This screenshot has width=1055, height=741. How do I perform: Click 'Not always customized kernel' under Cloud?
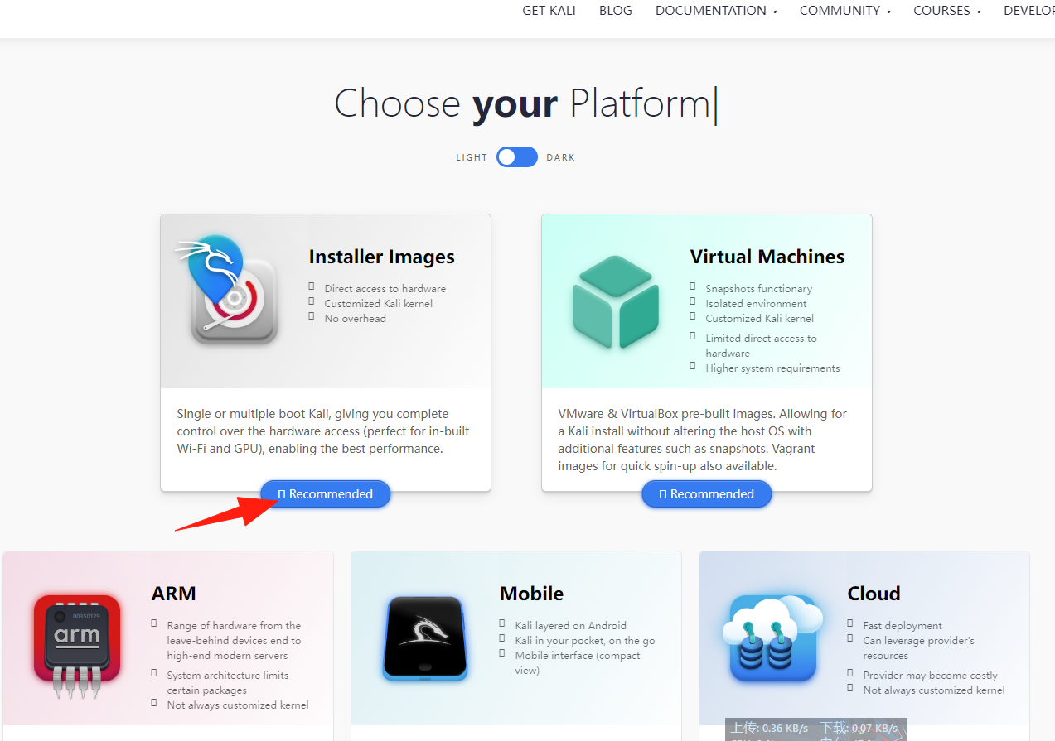[933, 690]
